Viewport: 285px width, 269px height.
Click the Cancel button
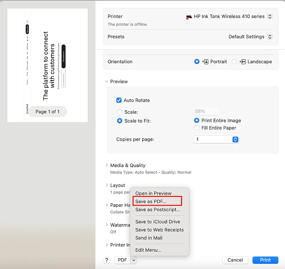(x=235, y=260)
